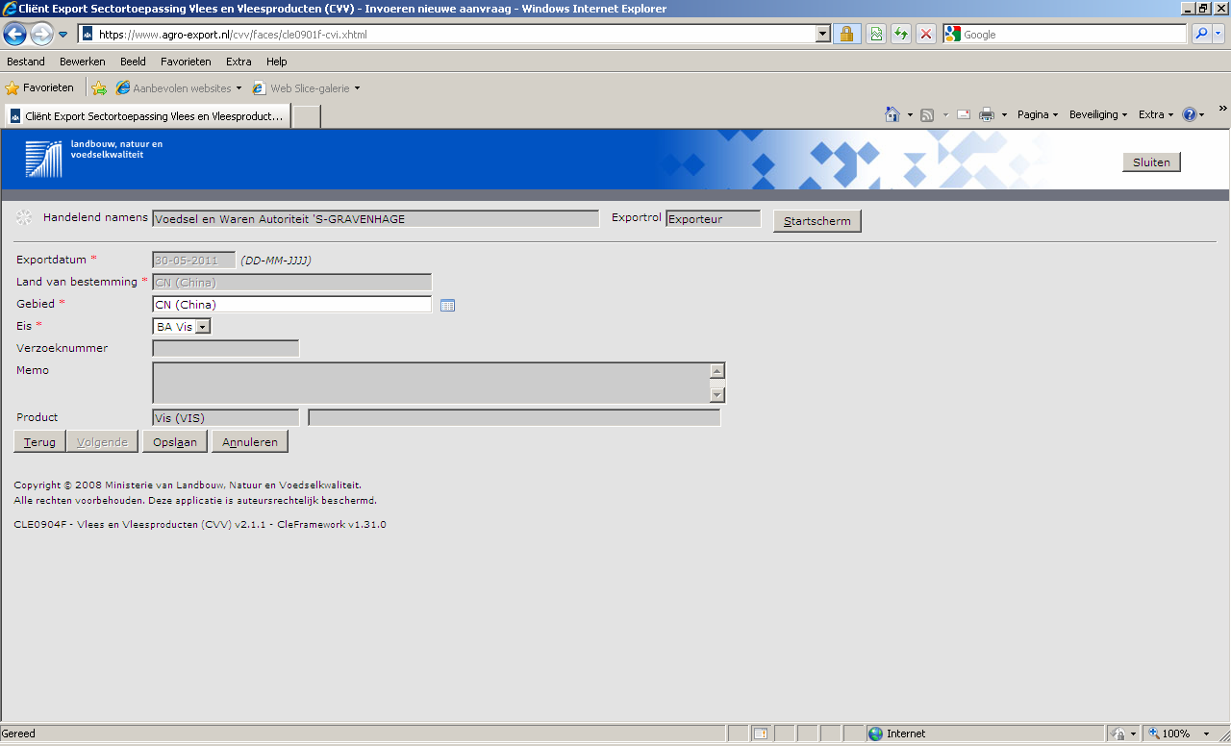Click the magnifier search button
This screenshot has width=1231, height=746.
click(1201, 34)
